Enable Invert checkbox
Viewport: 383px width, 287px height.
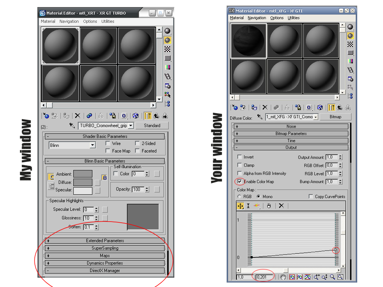tap(240, 157)
